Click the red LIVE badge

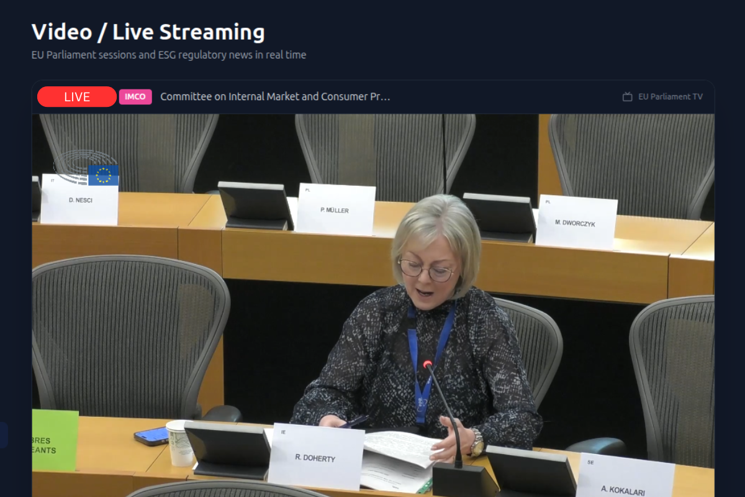click(x=76, y=97)
